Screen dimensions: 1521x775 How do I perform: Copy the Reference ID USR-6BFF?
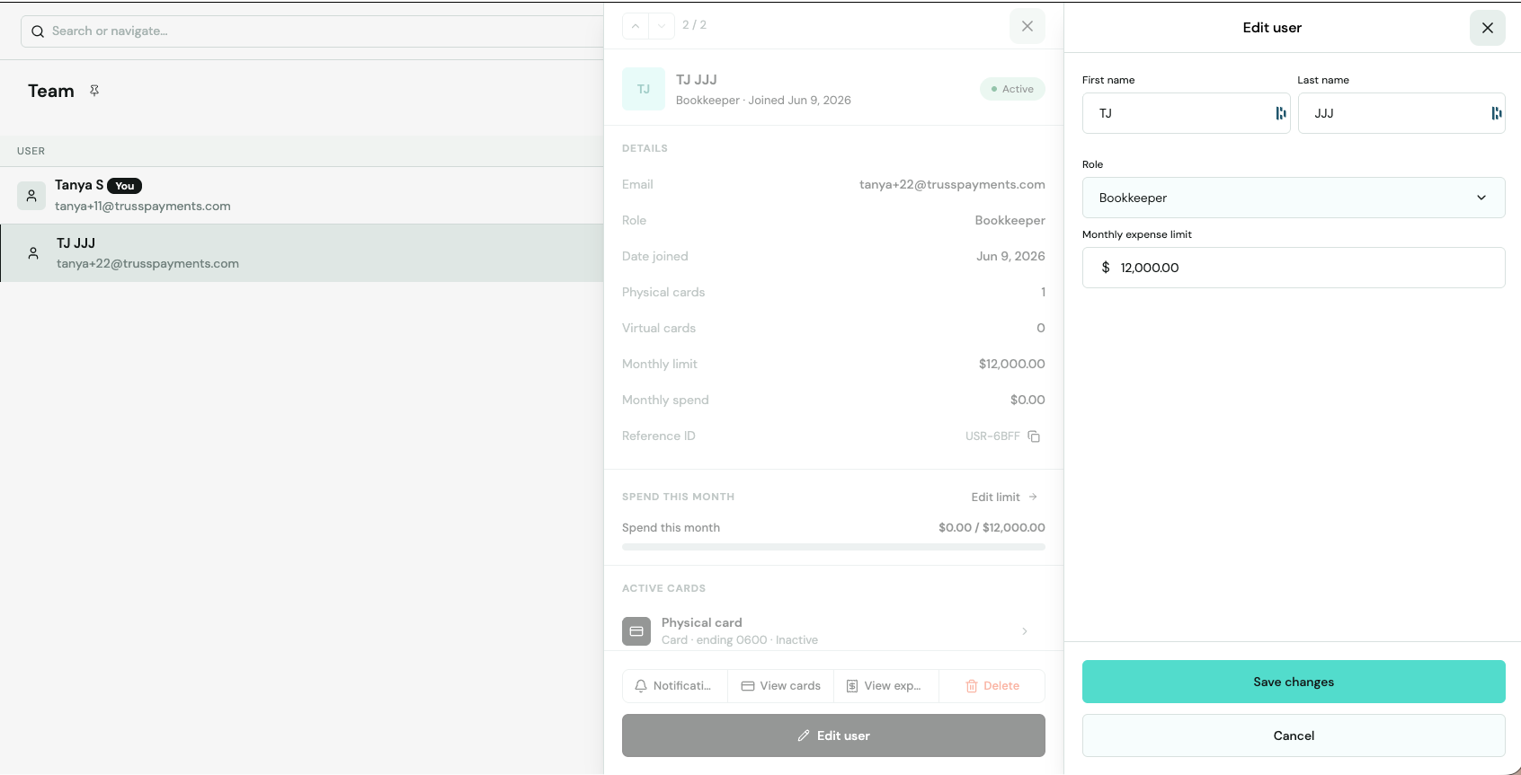[1034, 436]
